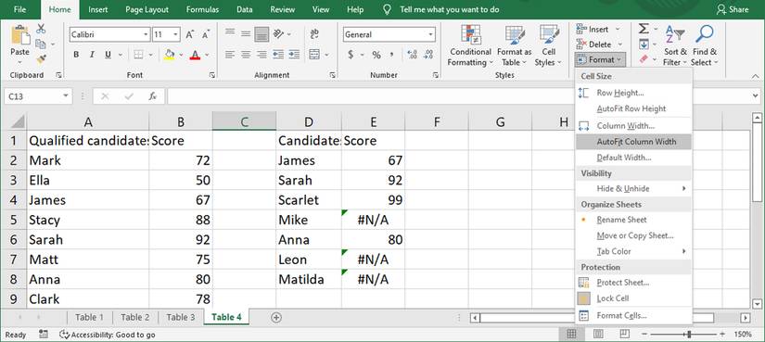Click the Cut scissors icon

coord(41,30)
